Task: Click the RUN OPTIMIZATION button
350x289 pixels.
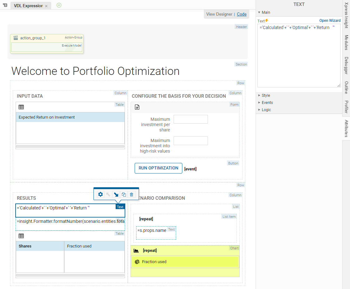Action: tap(158, 168)
